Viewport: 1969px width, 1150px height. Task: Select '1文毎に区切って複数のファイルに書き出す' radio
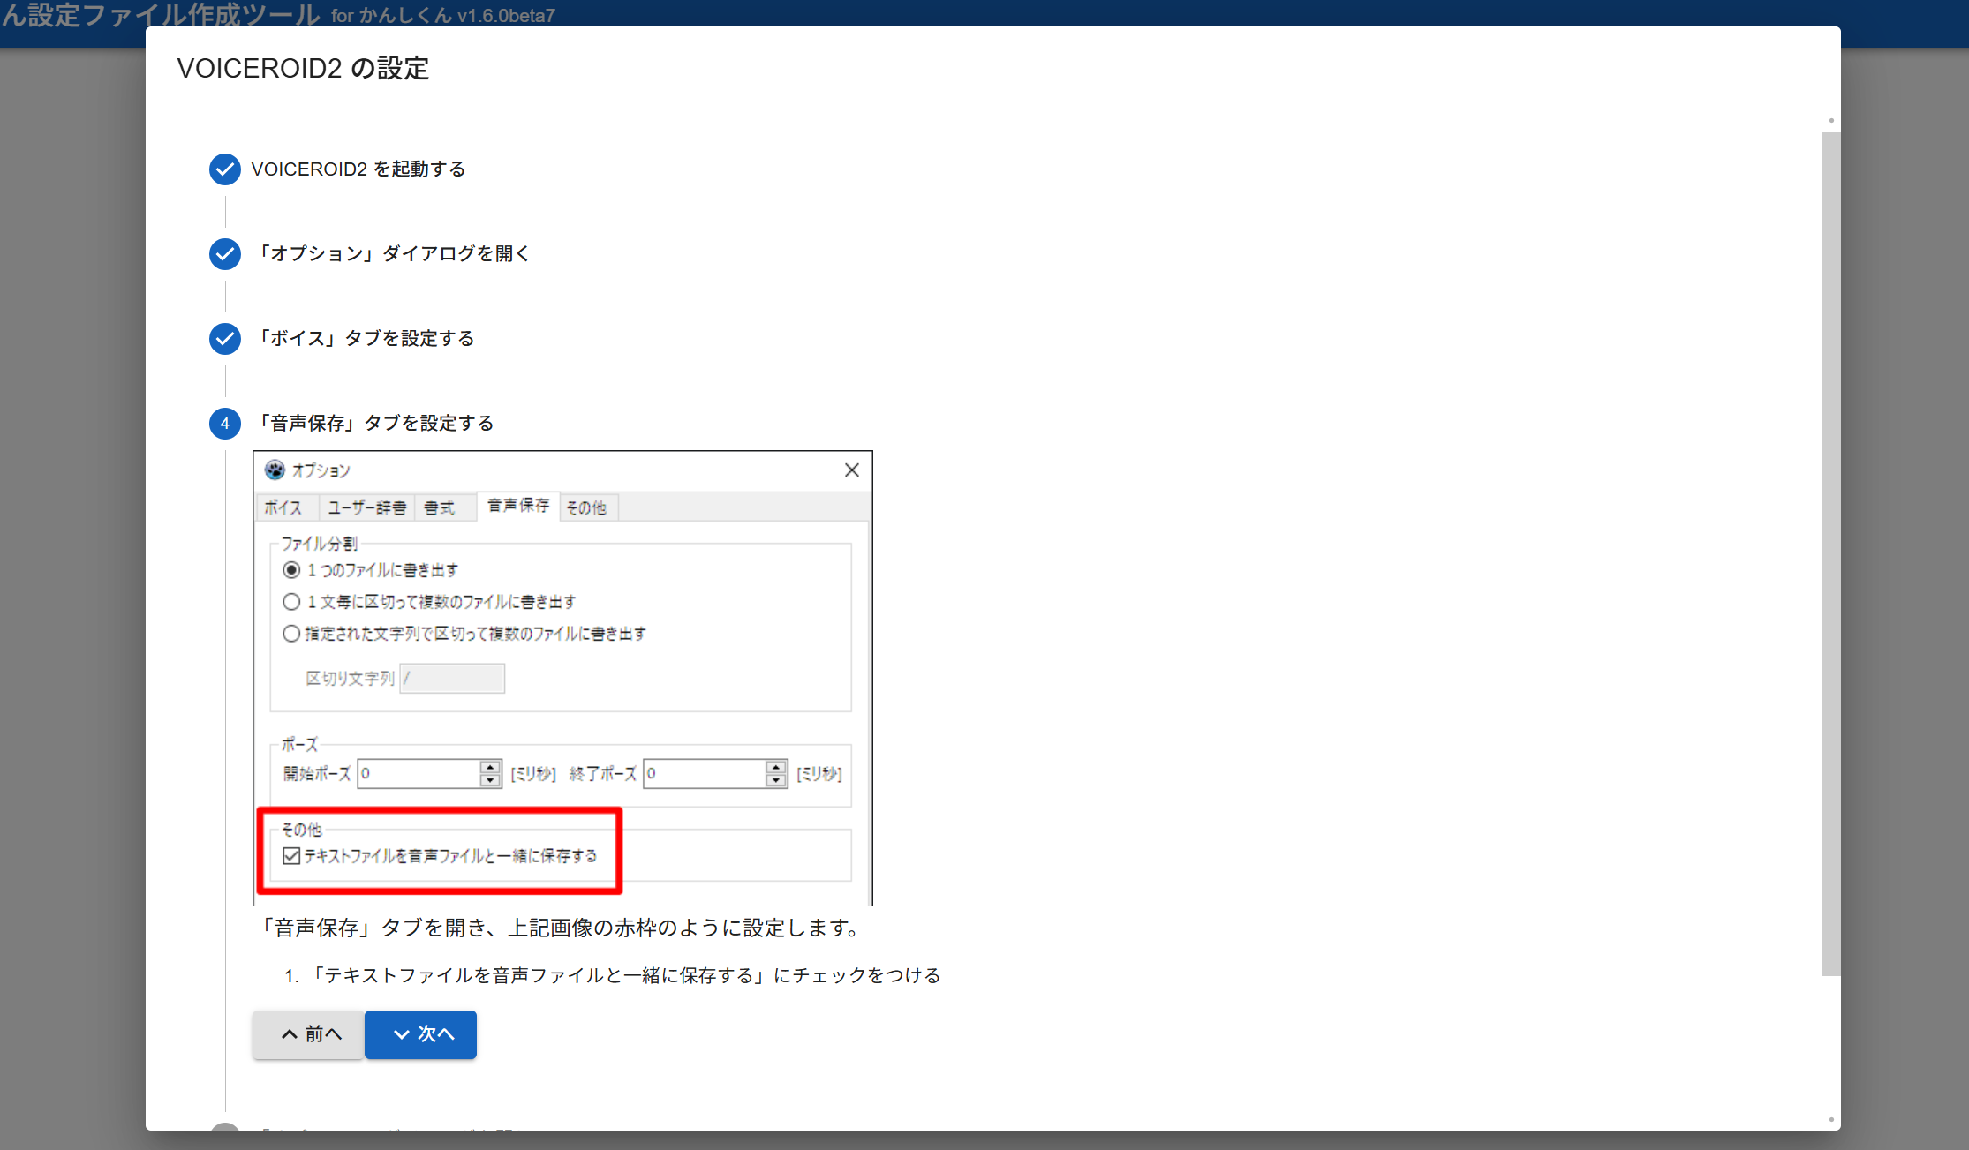pyautogui.click(x=291, y=602)
